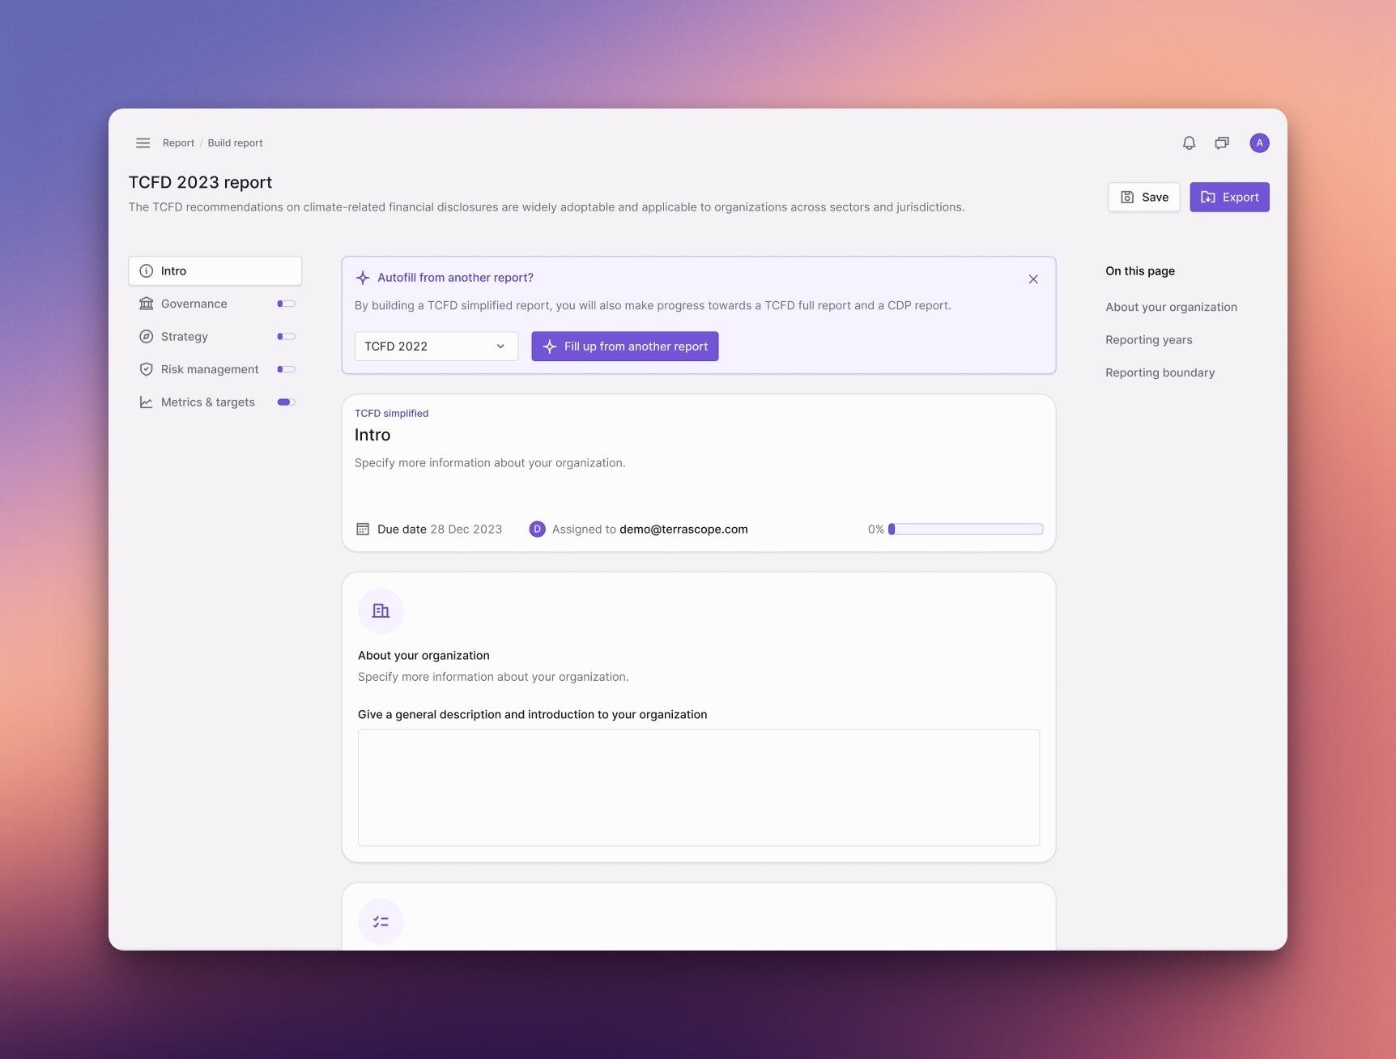Open the user avatar profile
This screenshot has width=1396, height=1059.
pyautogui.click(x=1259, y=143)
